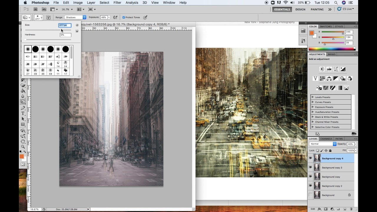Add a Photo Filter adjustment
The height and width of the screenshot is (212, 377).
click(x=343, y=79)
